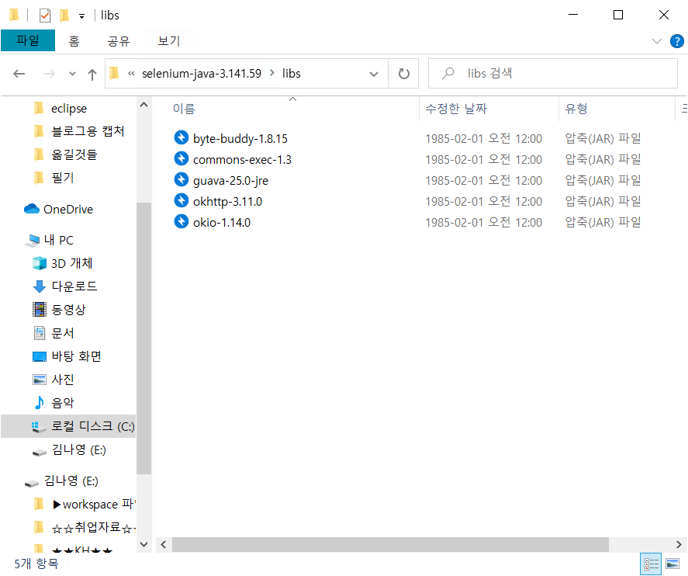This screenshot has height=576, width=688.
Task: Open 다운로드 folder in sidebar
Action: click(x=65, y=286)
